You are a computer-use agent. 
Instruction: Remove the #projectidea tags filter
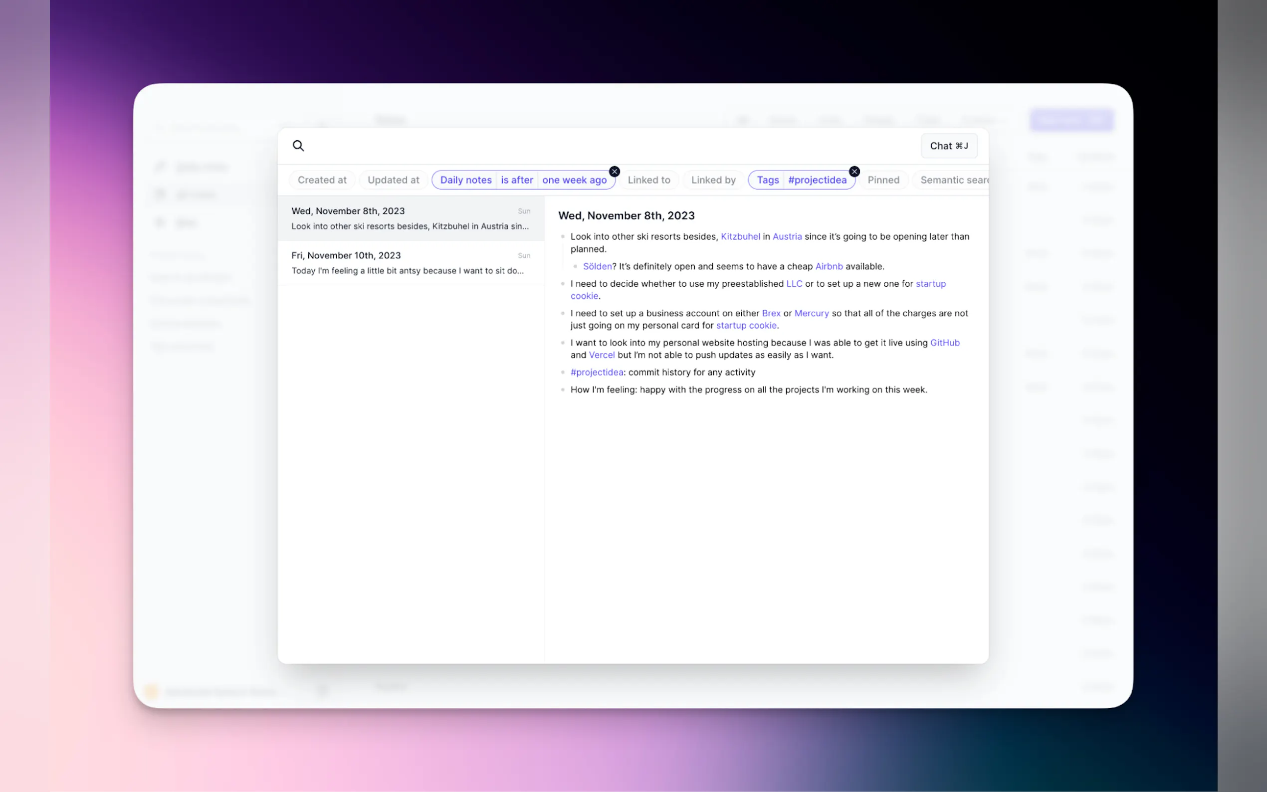coord(854,171)
